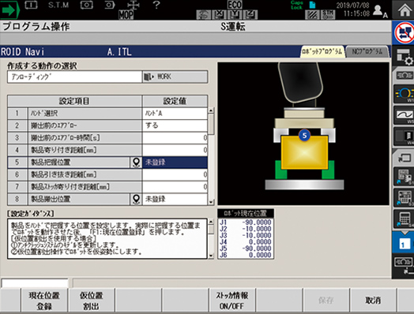
Task: Click the ECO mode indicator
Action: (x=235, y=5)
